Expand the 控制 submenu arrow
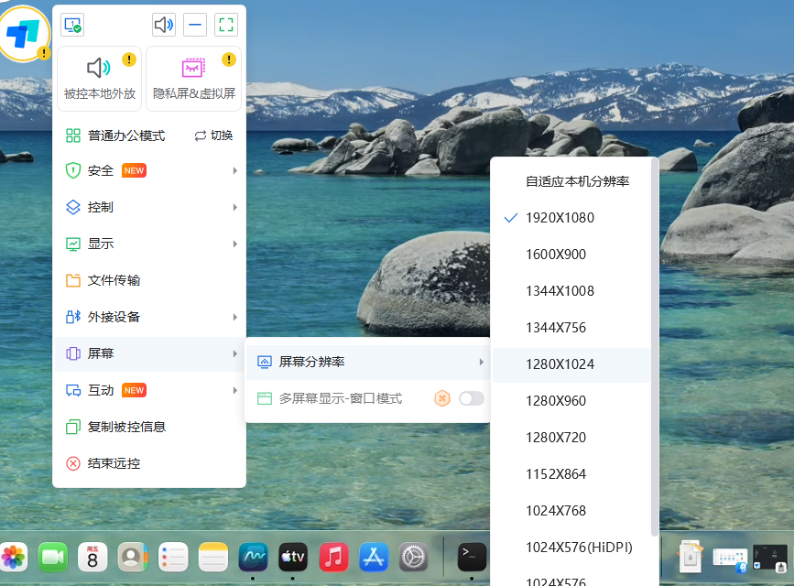The height and width of the screenshot is (586, 794). pyautogui.click(x=235, y=207)
